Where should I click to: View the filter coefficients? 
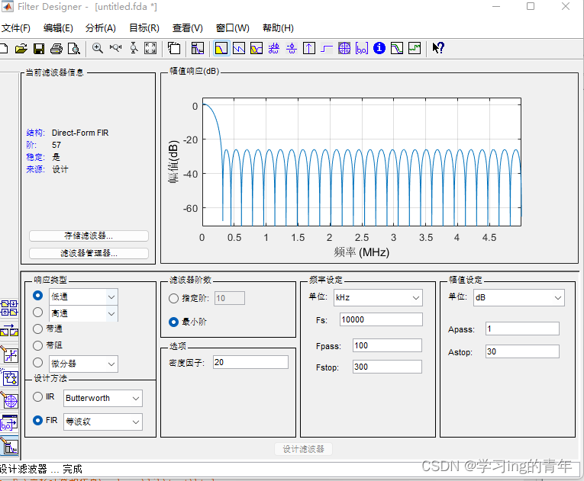tap(362, 48)
